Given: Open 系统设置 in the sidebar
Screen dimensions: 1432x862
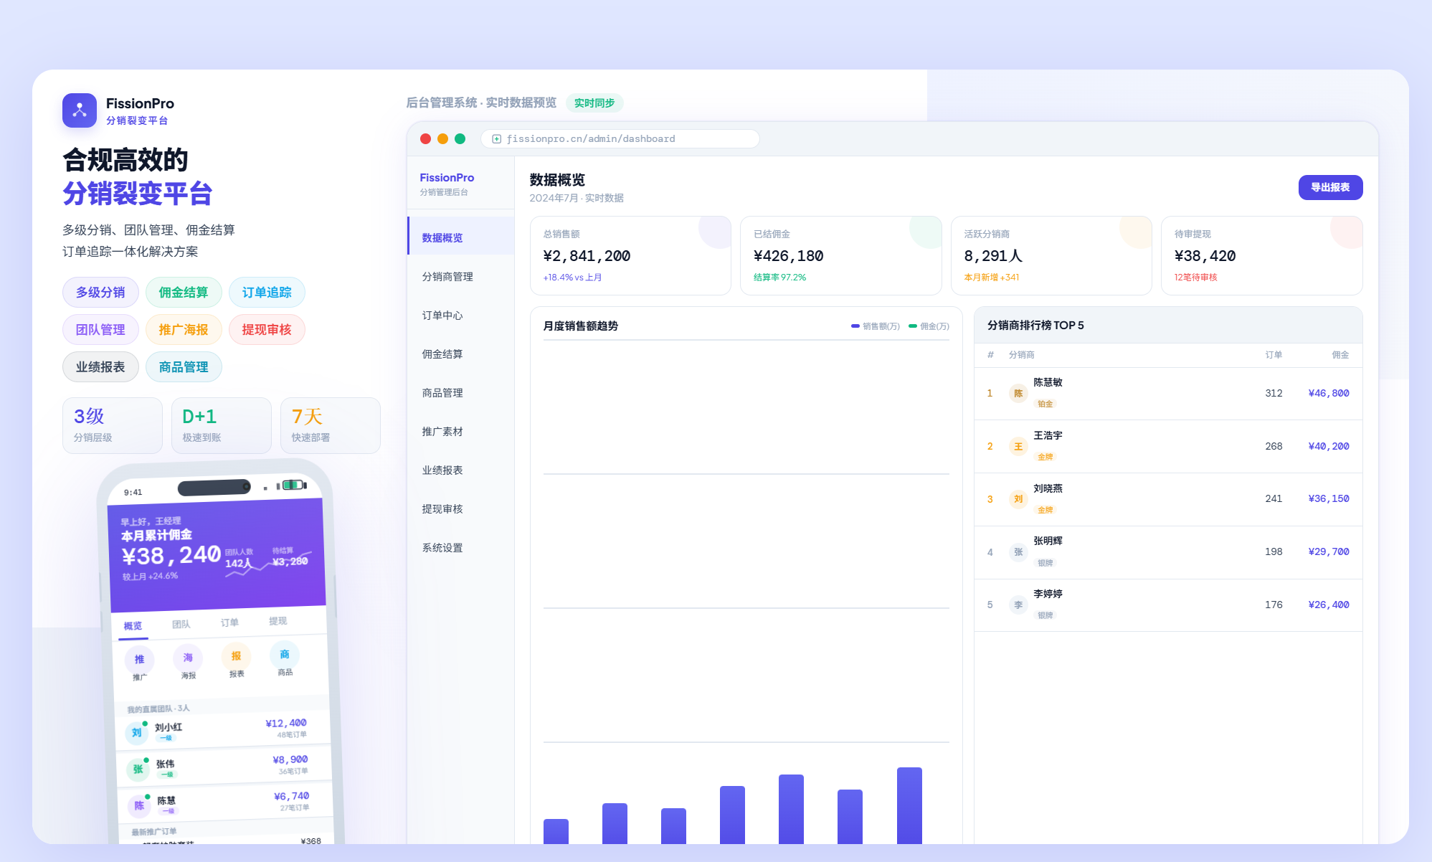Looking at the screenshot, I should [461, 547].
